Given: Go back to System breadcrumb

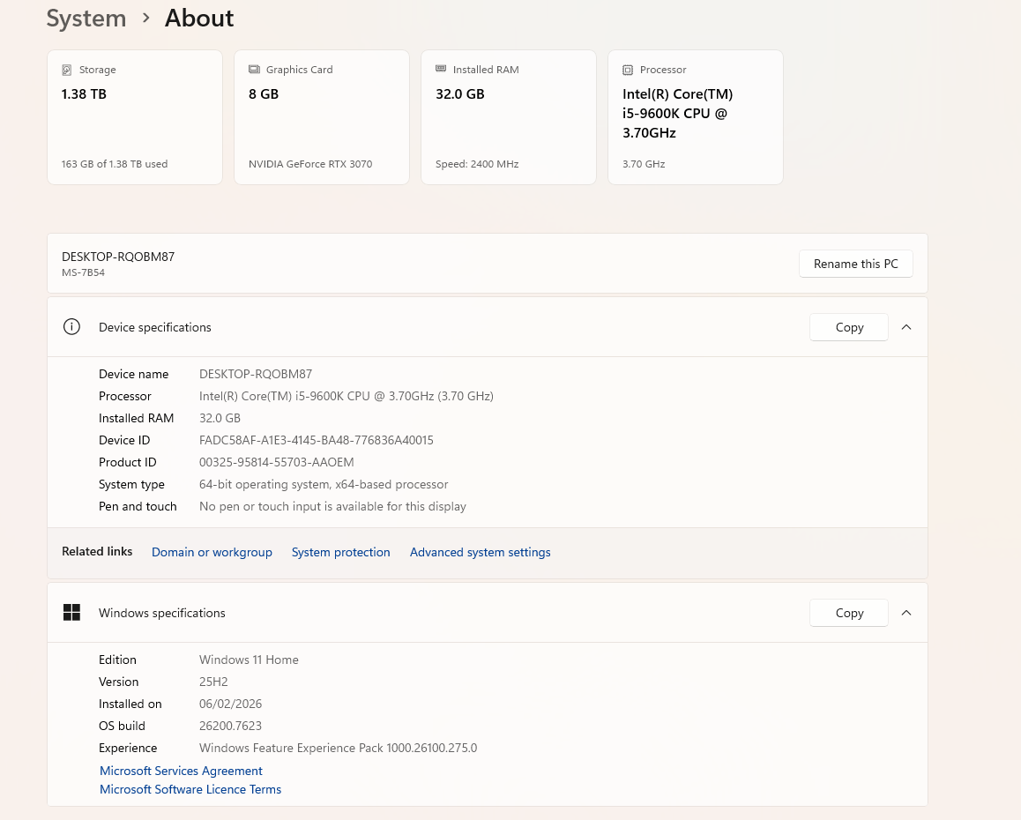Looking at the screenshot, I should coord(86,19).
